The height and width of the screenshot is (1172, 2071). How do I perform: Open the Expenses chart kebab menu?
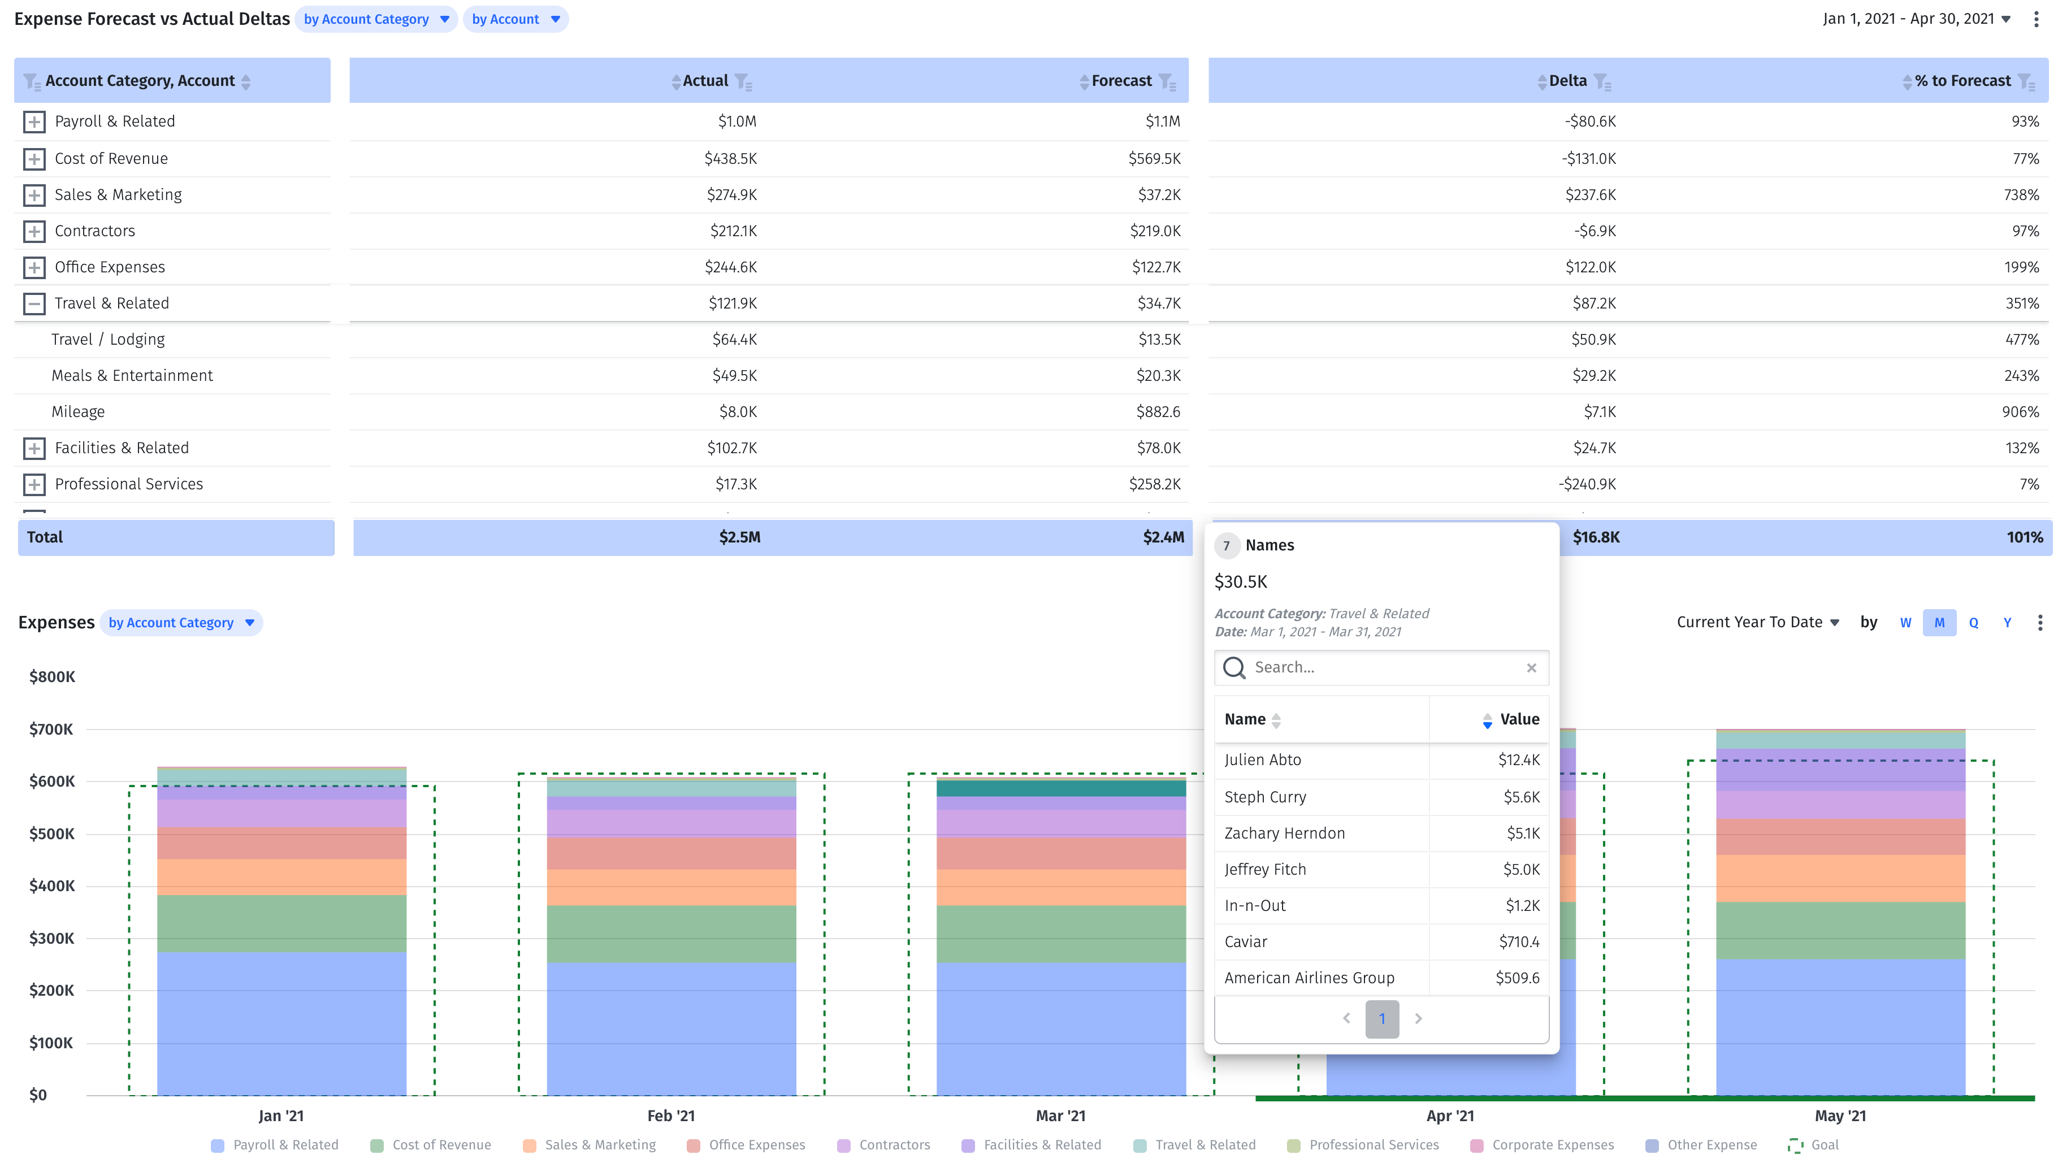(2039, 622)
